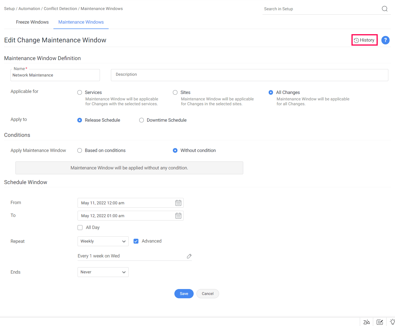Click the lightbulb icon in bottom bar
The width and height of the screenshot is (395, 326).
click(392, 322)
